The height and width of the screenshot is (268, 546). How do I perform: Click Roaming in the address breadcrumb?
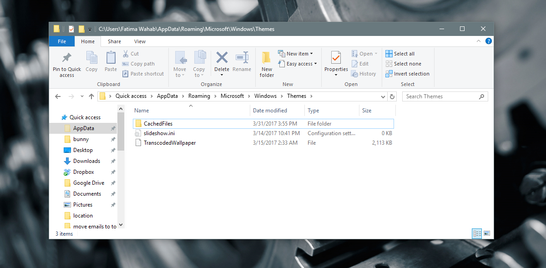tap(199, 96)
